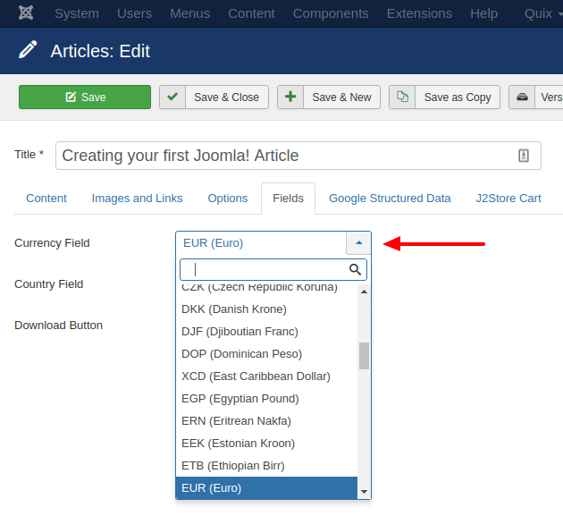Click the currency list scrollbar up arrow
563x516 pixels.
[x=364, y=292]
